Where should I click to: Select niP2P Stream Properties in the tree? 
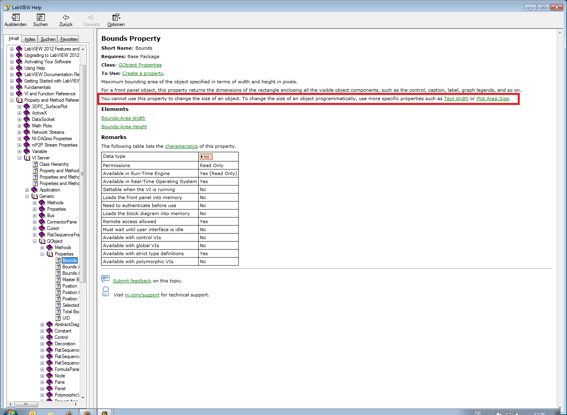[x=54, y=145]
